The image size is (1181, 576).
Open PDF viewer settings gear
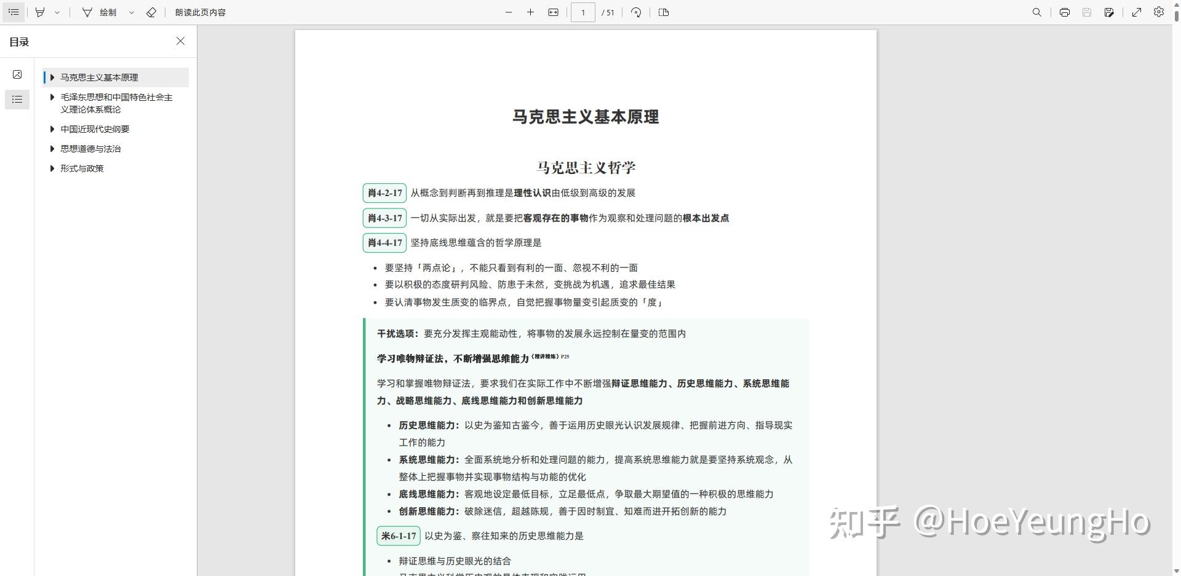point(1159,12)
